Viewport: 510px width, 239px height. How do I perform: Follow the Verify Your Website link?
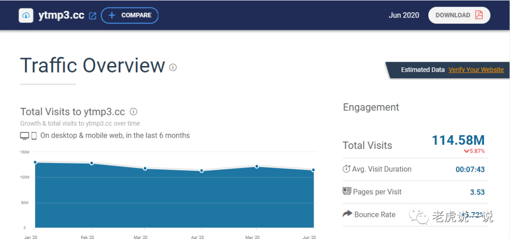pyautogui.click(x=476, y=69)
